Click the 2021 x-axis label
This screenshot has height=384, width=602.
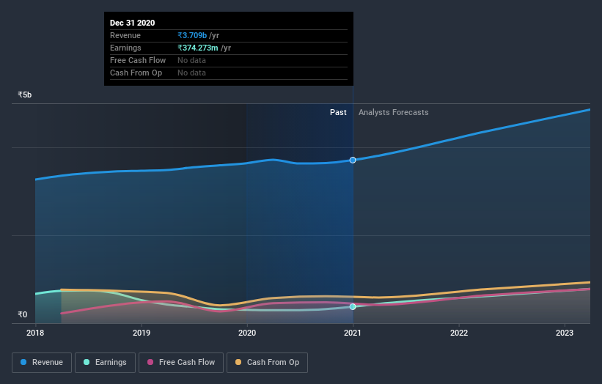pos(353,333)
